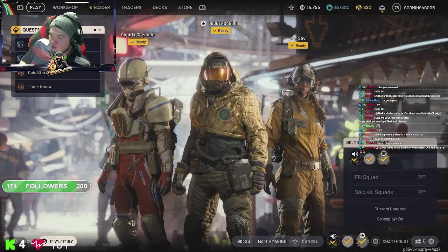Click the 65/800 stash count
The image size is (448, 252).
coord(342,7)
